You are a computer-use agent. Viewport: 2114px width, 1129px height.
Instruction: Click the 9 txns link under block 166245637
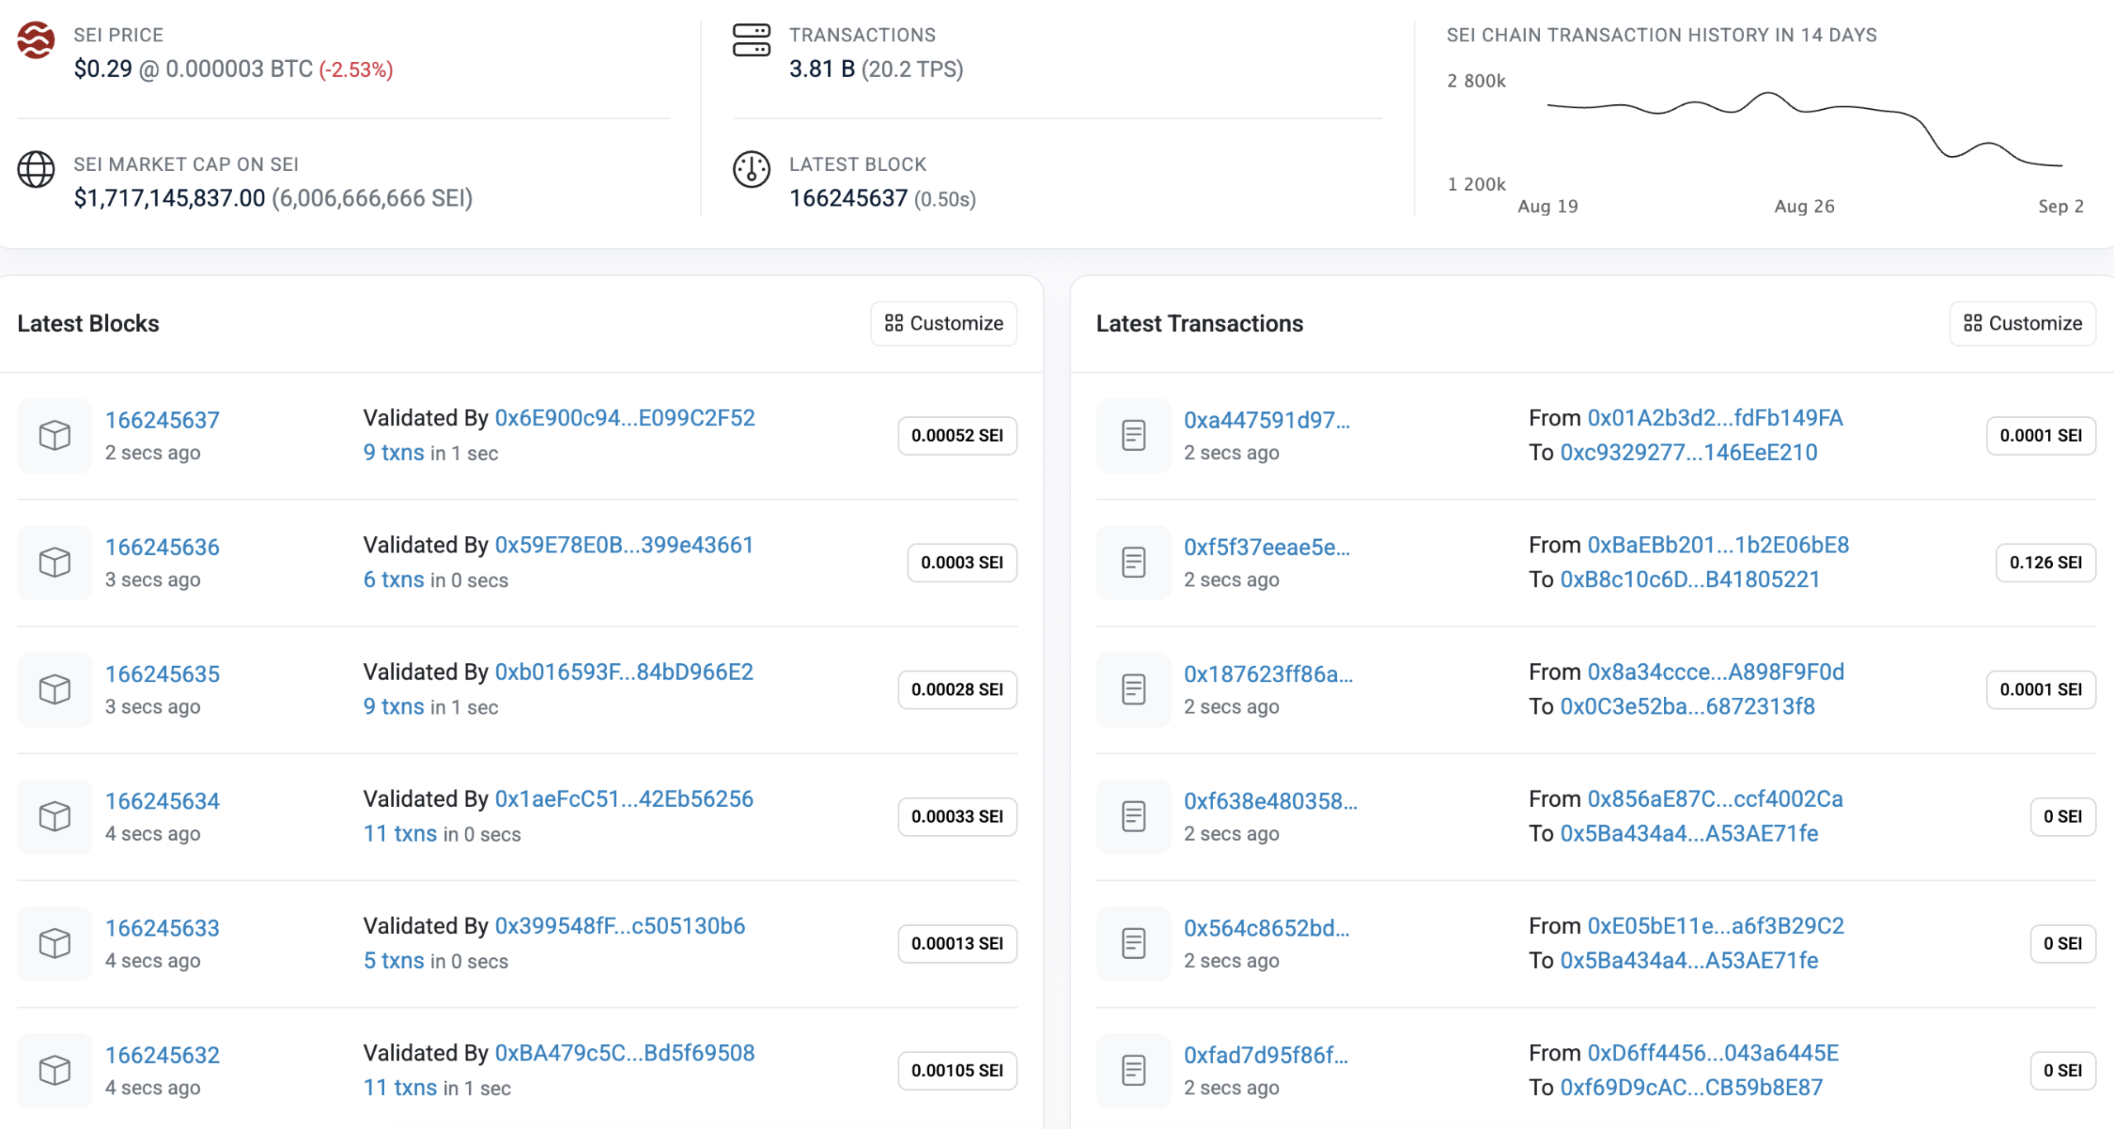394,452
